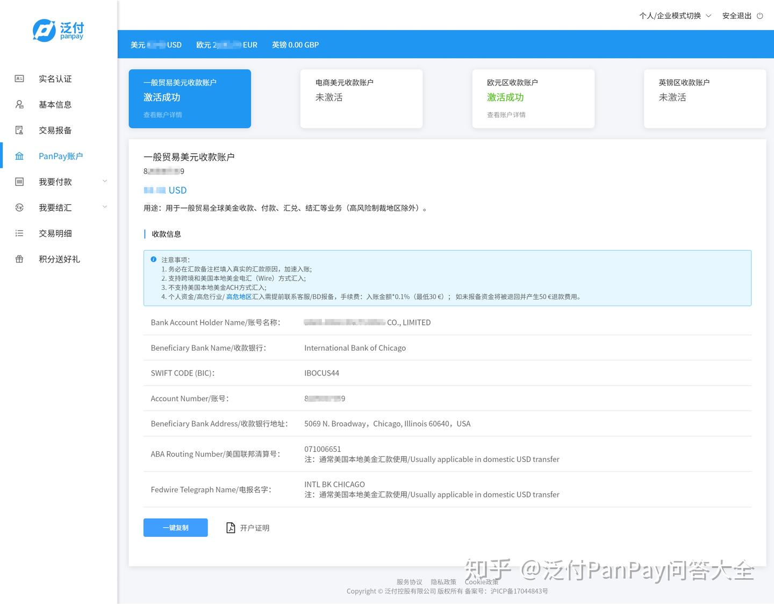The width and height of the screenshot is (774, 604).
Task: Expand the 我要结汇 submenu chevron
Action: [105, 207]
